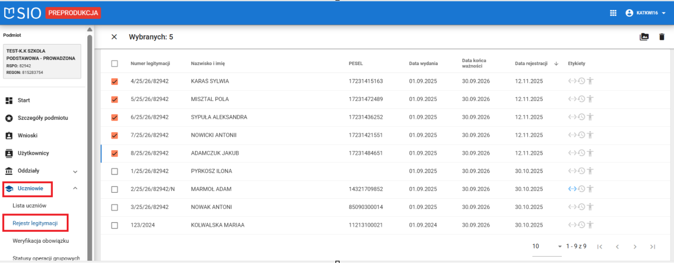674x263 pixels.
Task: Open the KATKWI16 user account dropdown
Action: [646, 13]
